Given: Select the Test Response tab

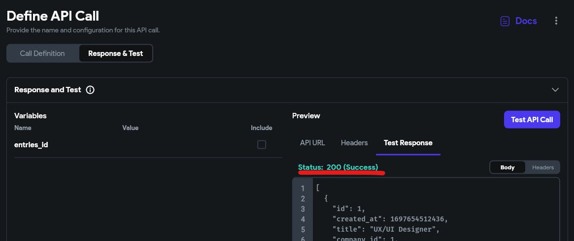Looking at the screenshot, I should (x=408, y=143).
